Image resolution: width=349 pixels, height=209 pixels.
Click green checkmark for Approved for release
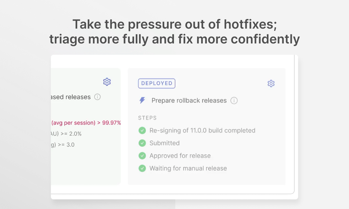tap(142, 156)
